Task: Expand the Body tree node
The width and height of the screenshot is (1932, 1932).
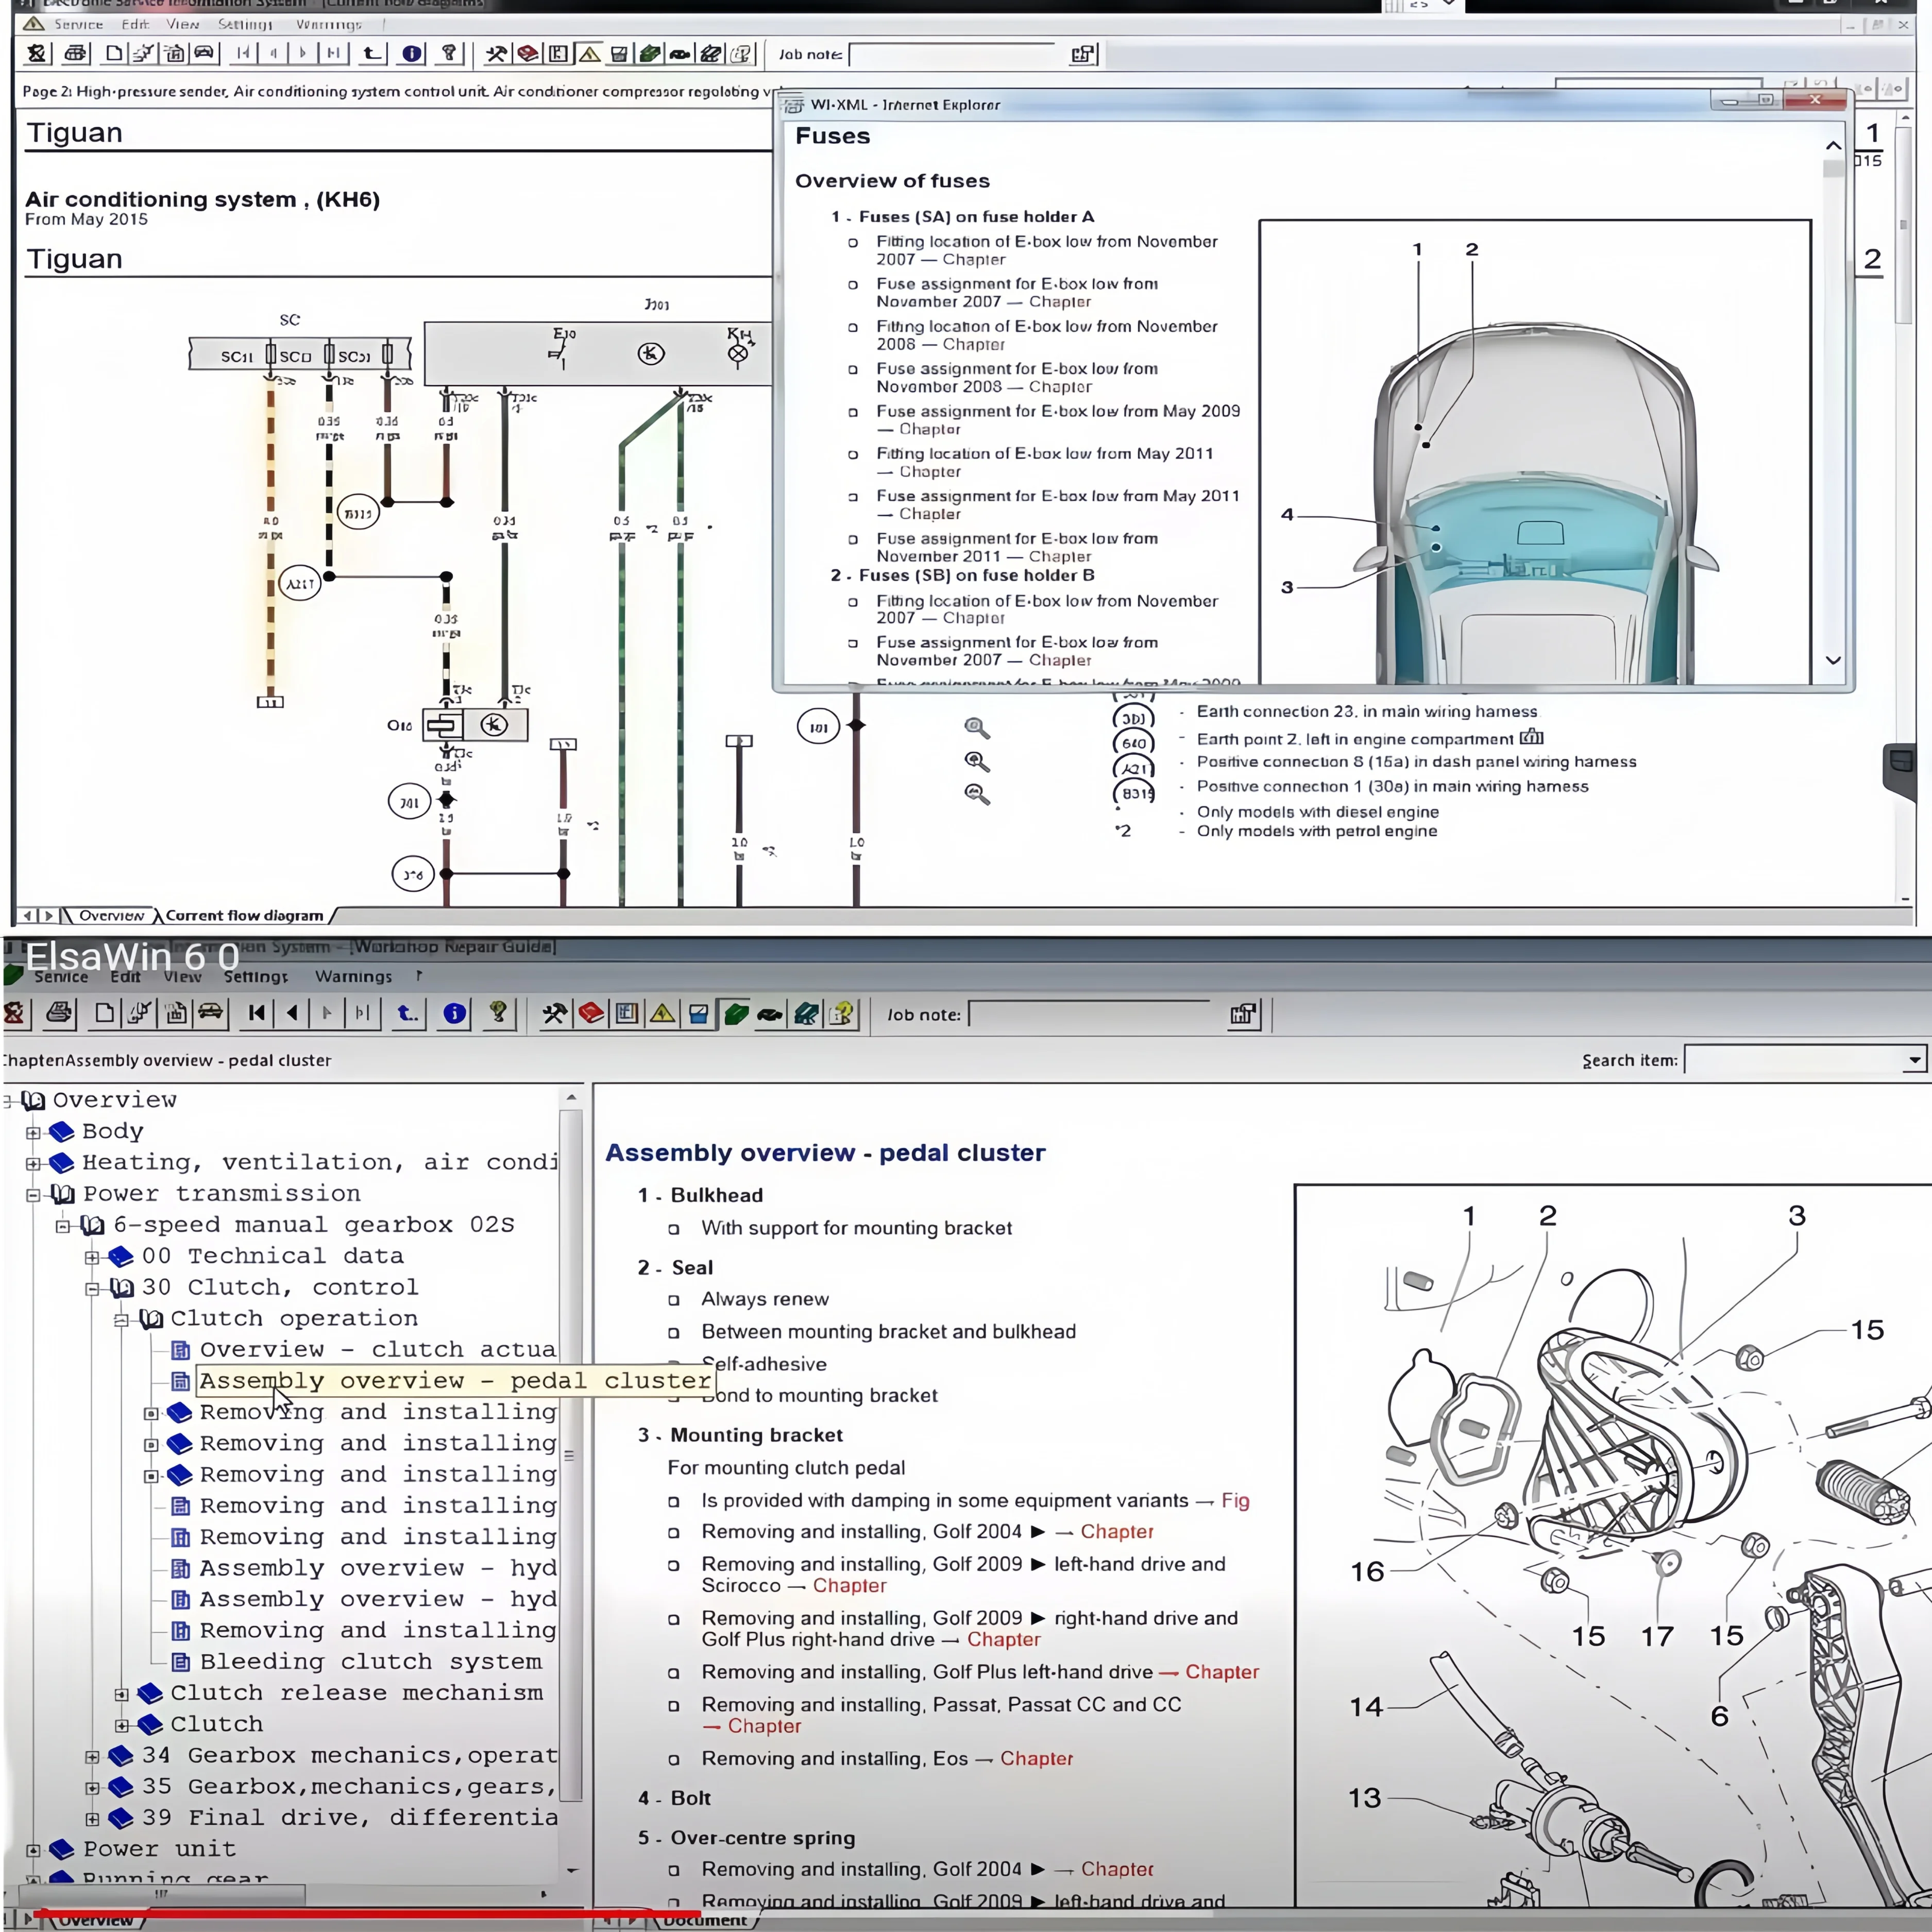Action: coord(33,1132)
